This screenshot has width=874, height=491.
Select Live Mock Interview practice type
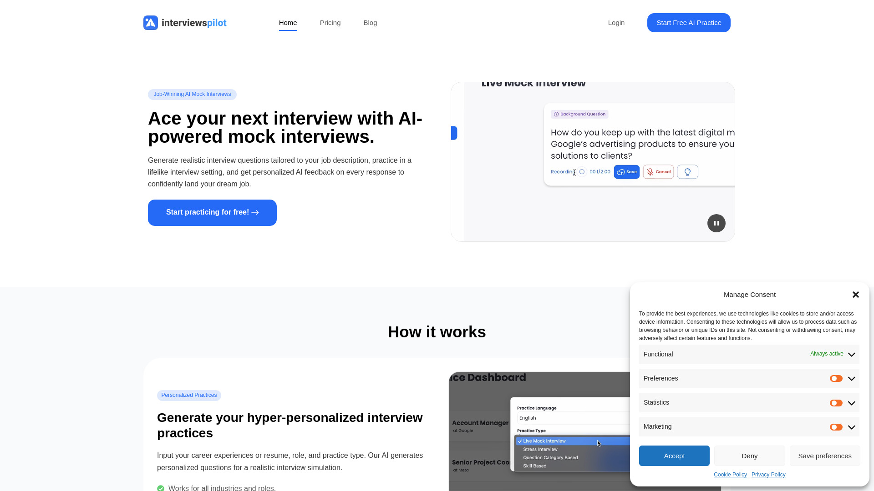(x=544, y=441)
